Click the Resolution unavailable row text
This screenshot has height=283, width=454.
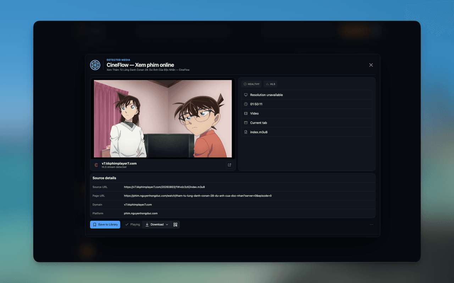coord(266,95)
